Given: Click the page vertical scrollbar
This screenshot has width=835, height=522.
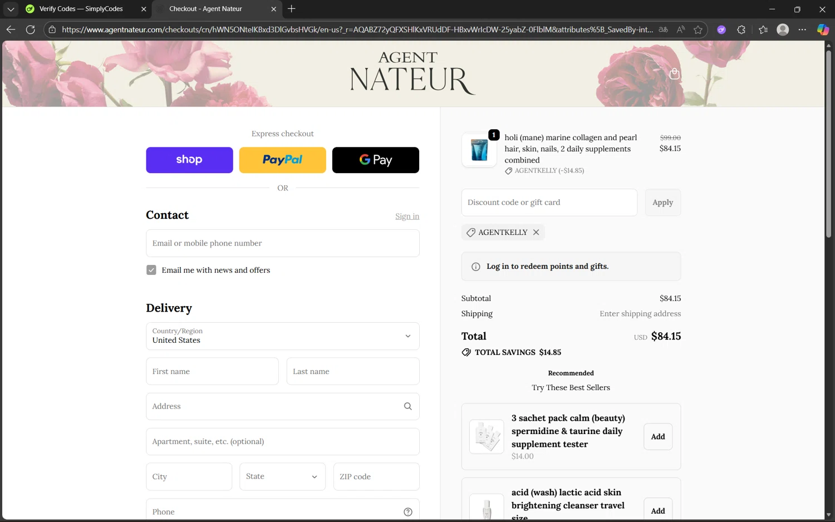Looking at the screenshot, I should click(828, 145).
